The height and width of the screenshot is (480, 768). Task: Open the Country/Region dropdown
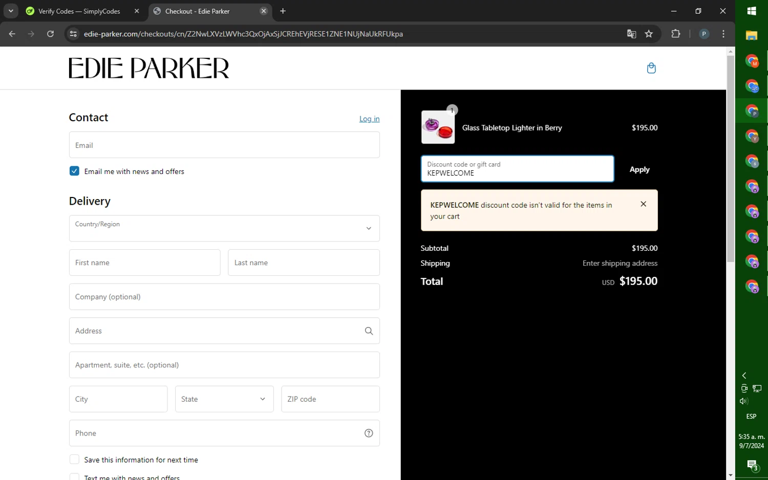[x=224, y=228]
